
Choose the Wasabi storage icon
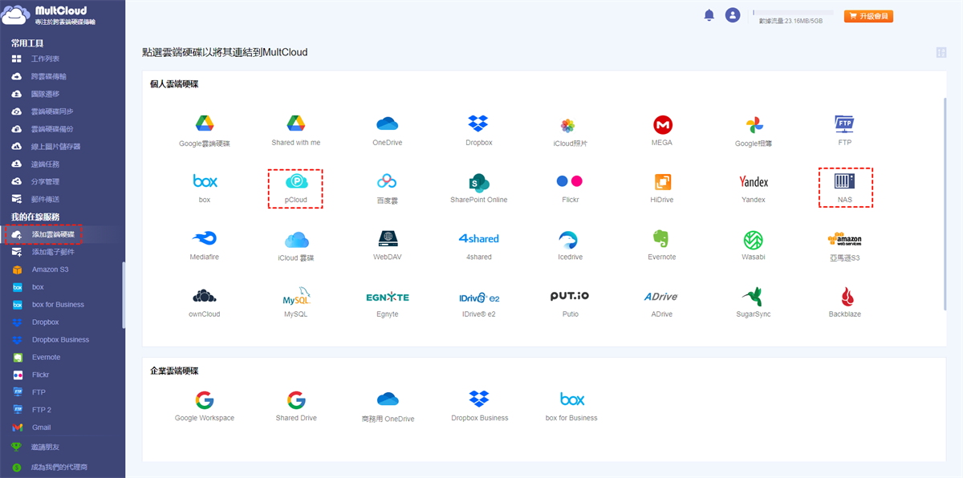click(x=754, y=240)
